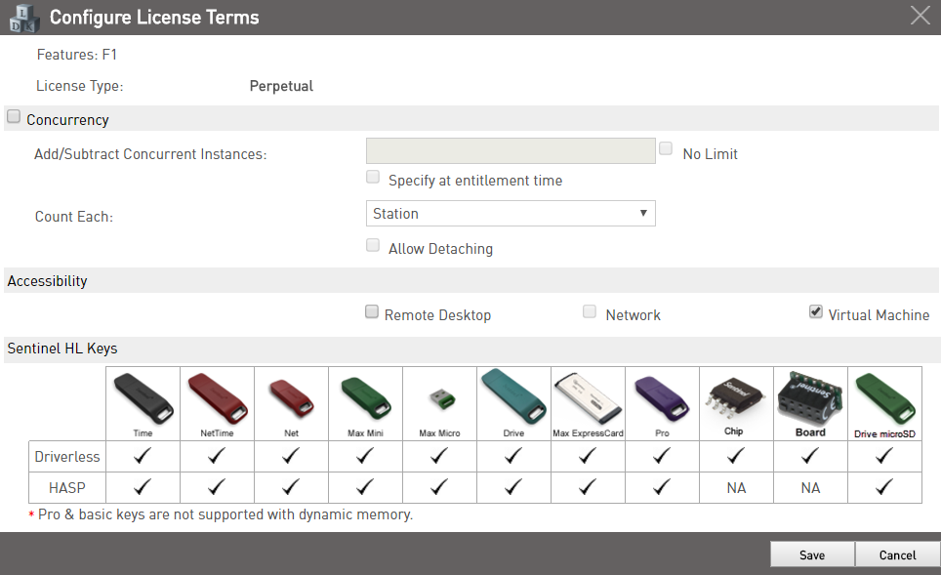Click the Max ExpressCard key image
Screen dimensions: 941x575
(x=588, y=397)
